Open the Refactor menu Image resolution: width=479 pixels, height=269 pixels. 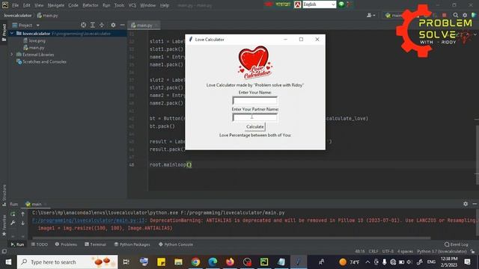click(x=91, y=5)
